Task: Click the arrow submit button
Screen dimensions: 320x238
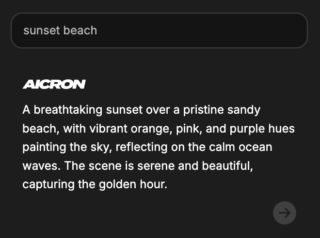Action: [x=285, y=212]
